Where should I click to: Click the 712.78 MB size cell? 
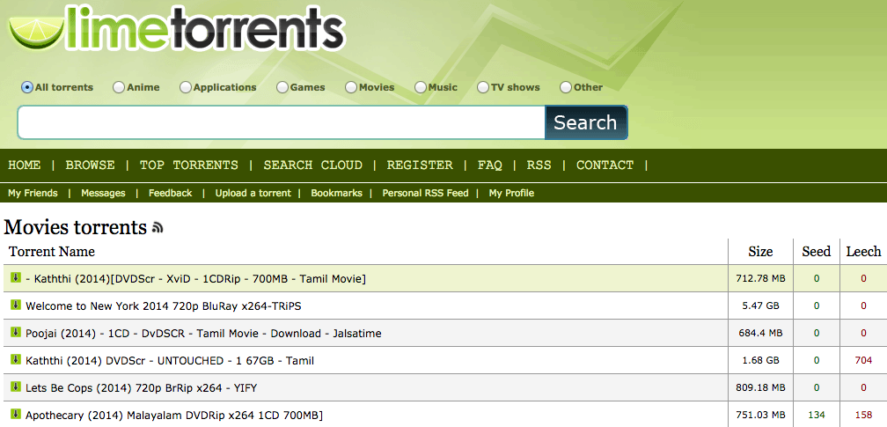(760, 278)
